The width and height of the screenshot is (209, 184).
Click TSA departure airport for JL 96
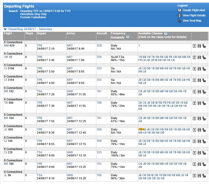(x=40, y=175)
